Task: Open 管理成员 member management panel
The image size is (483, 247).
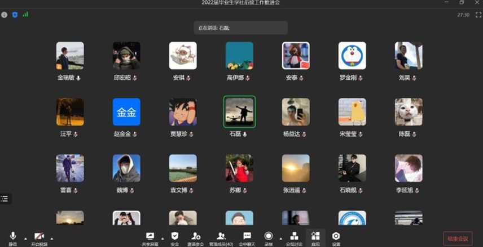Action: click(x=221, y=237)
